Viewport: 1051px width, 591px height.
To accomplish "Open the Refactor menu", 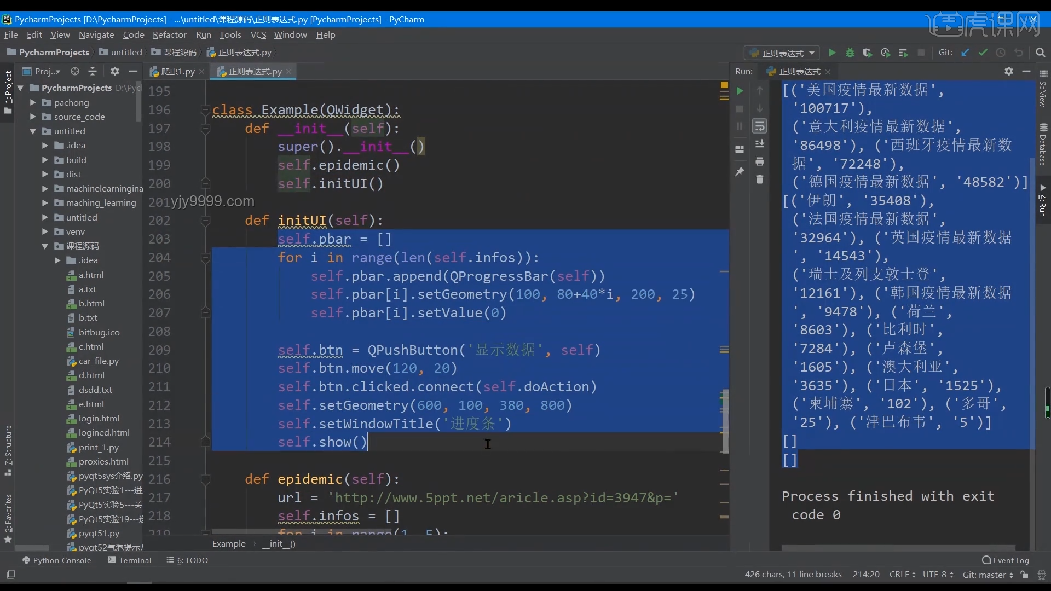I will point(169,34).
